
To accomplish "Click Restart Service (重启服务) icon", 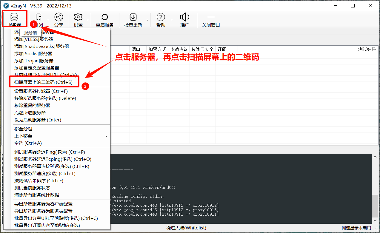I will coord(104,17).
